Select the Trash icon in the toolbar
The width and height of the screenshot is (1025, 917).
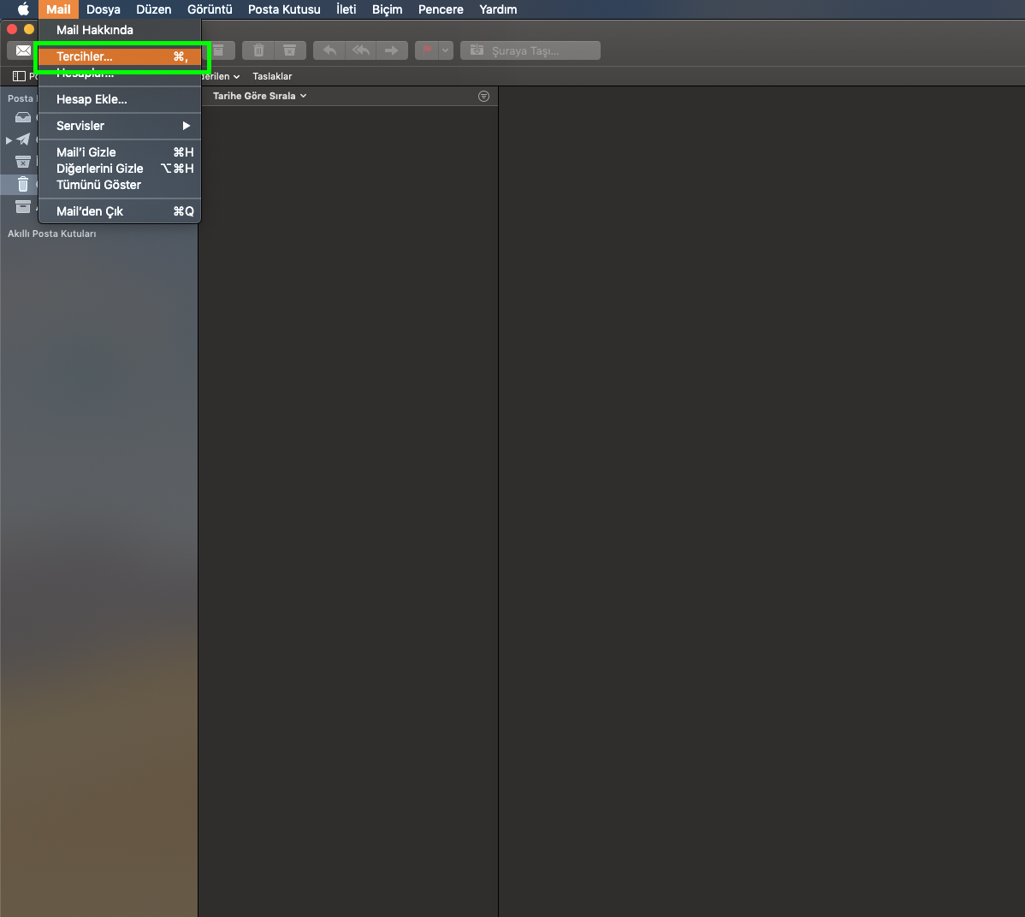tap(258, 50)
